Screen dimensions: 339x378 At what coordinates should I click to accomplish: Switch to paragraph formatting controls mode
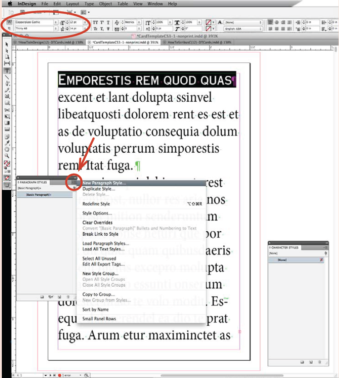[10, 28]
